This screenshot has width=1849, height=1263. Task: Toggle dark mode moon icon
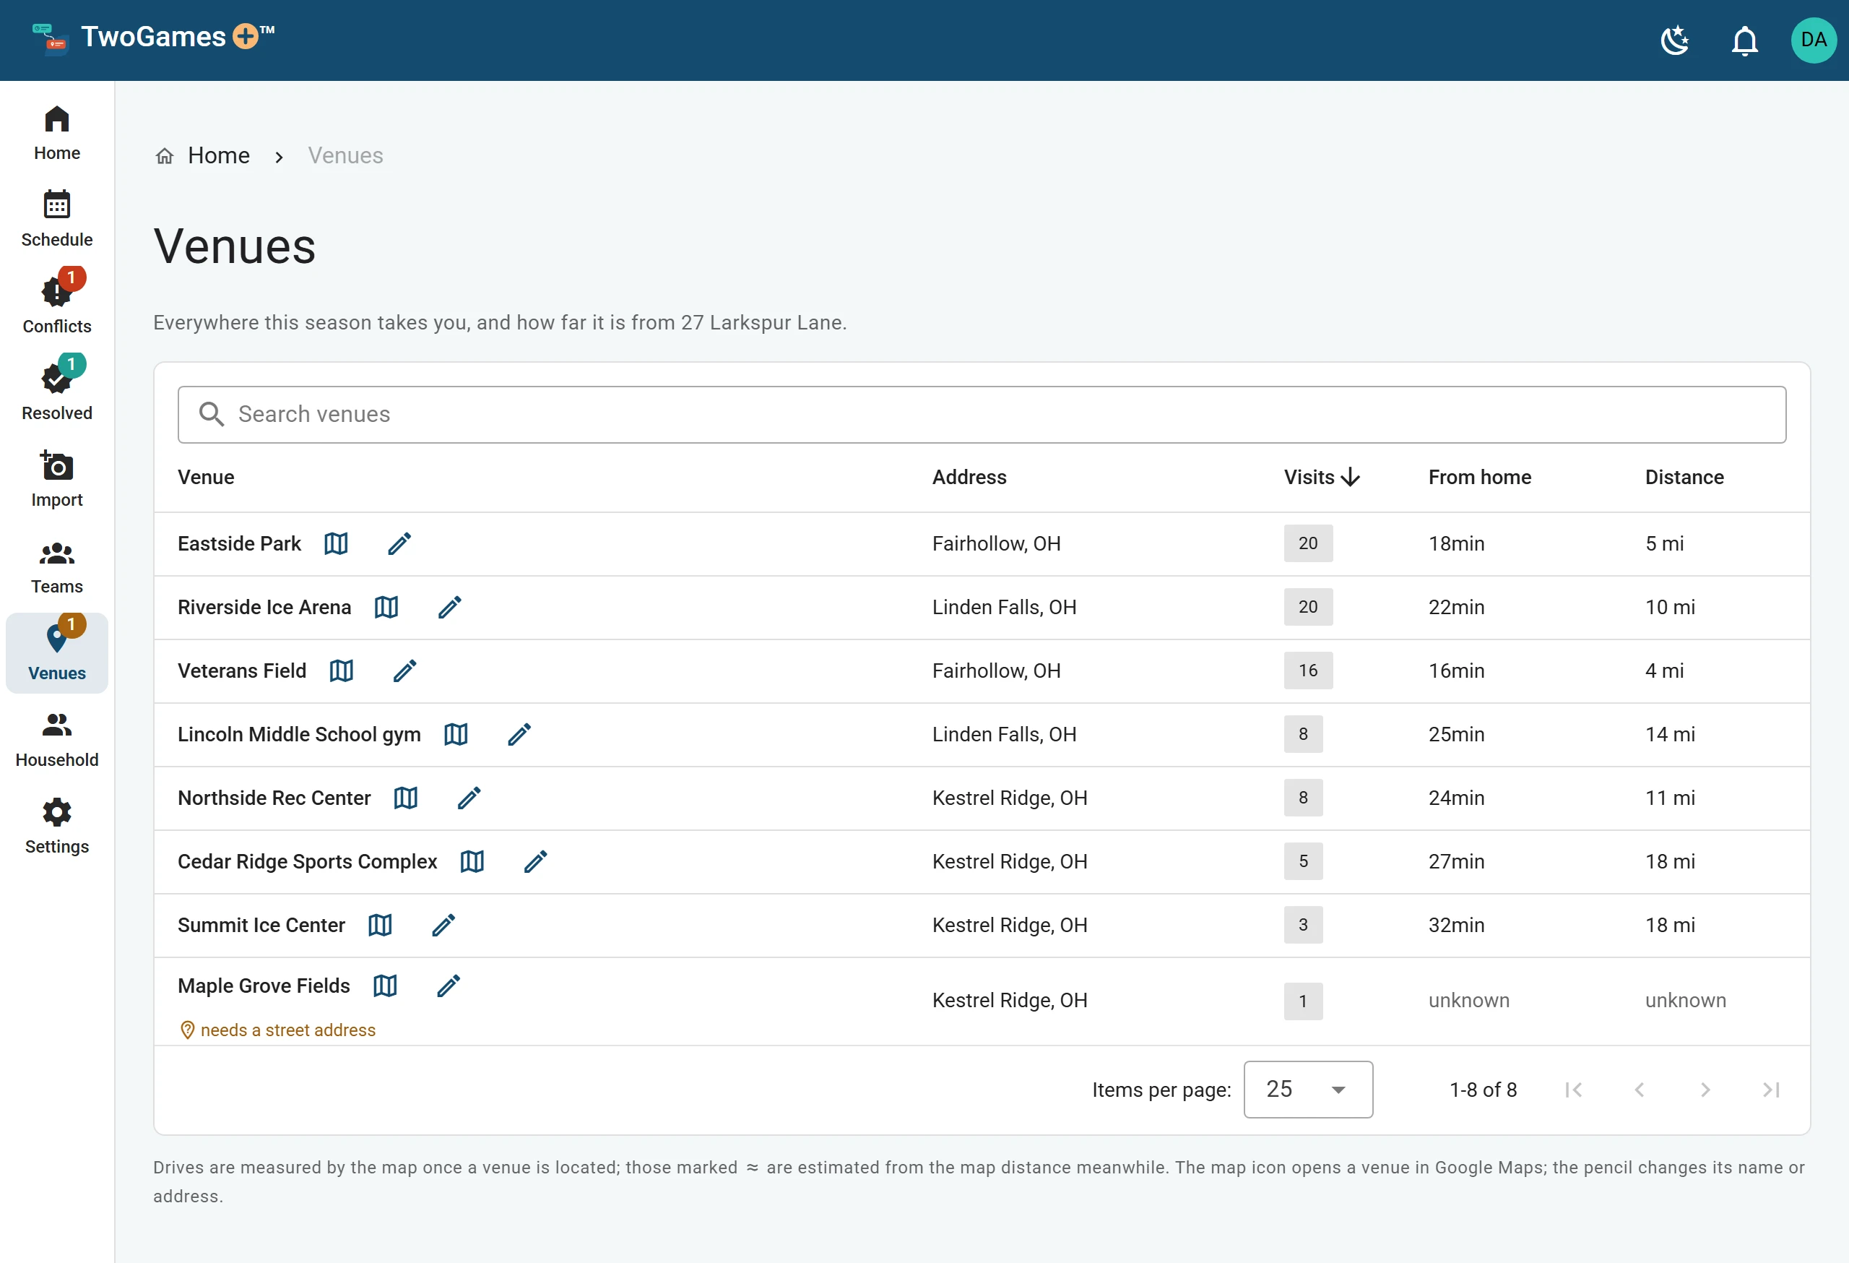[1676, 40]
